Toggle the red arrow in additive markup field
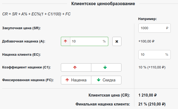The width and height of the screenshot is (178, 109). [65, 41]
